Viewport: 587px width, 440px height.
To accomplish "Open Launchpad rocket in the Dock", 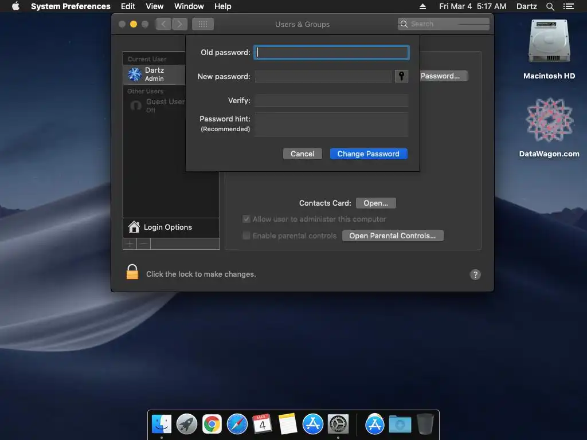I will click(x=187, y=424).
